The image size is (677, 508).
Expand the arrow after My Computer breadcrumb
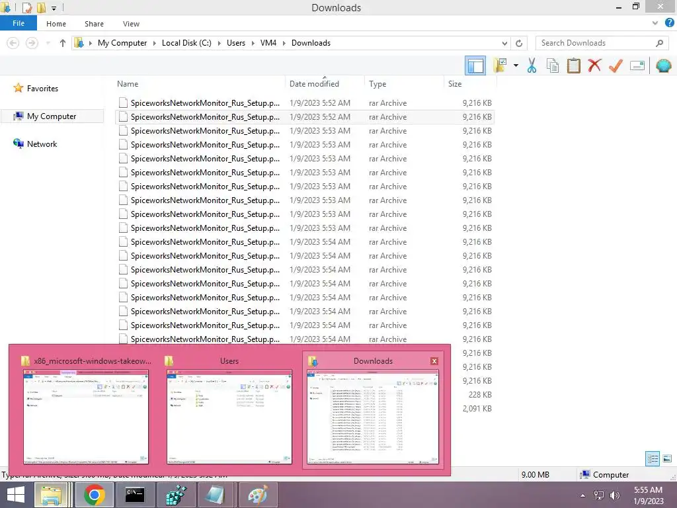154,43
